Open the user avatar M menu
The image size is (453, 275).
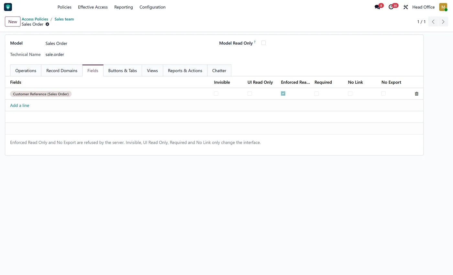click(x=443, y=7)
